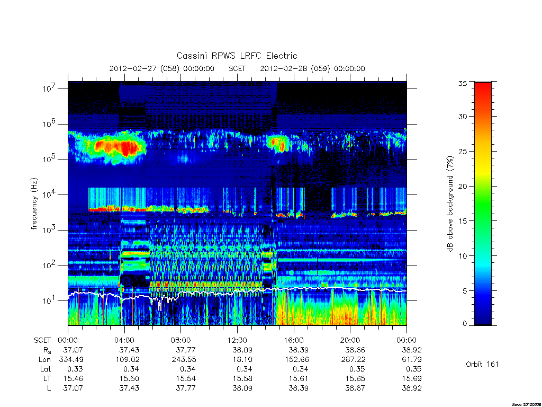Click the '20:00' time tick label
Screen dimensions: 542x407
tap(350, 341)
